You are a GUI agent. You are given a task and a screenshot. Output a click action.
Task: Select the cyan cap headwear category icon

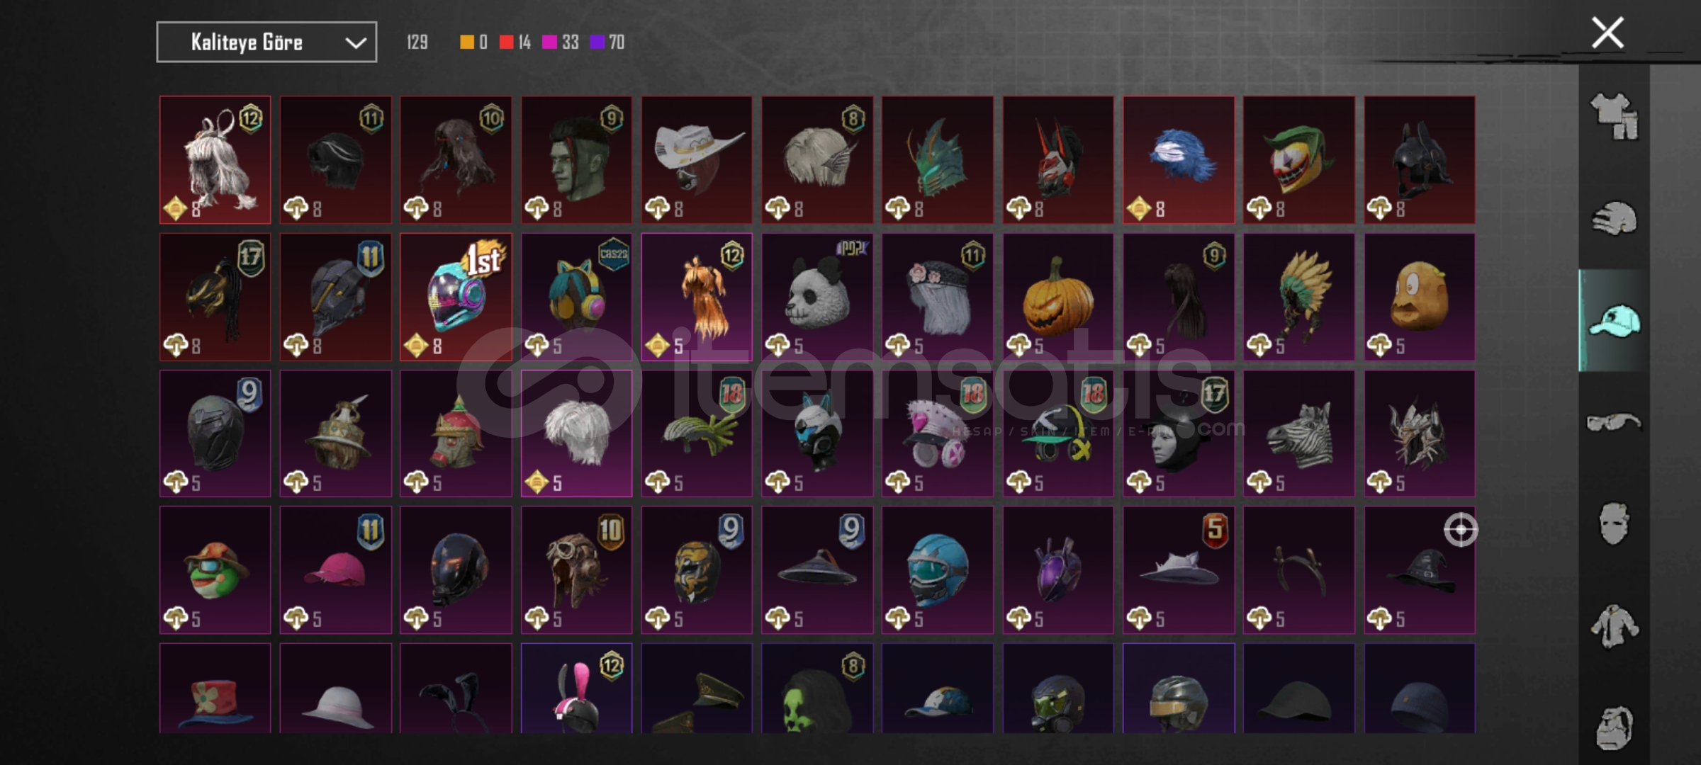point(1615,321)
